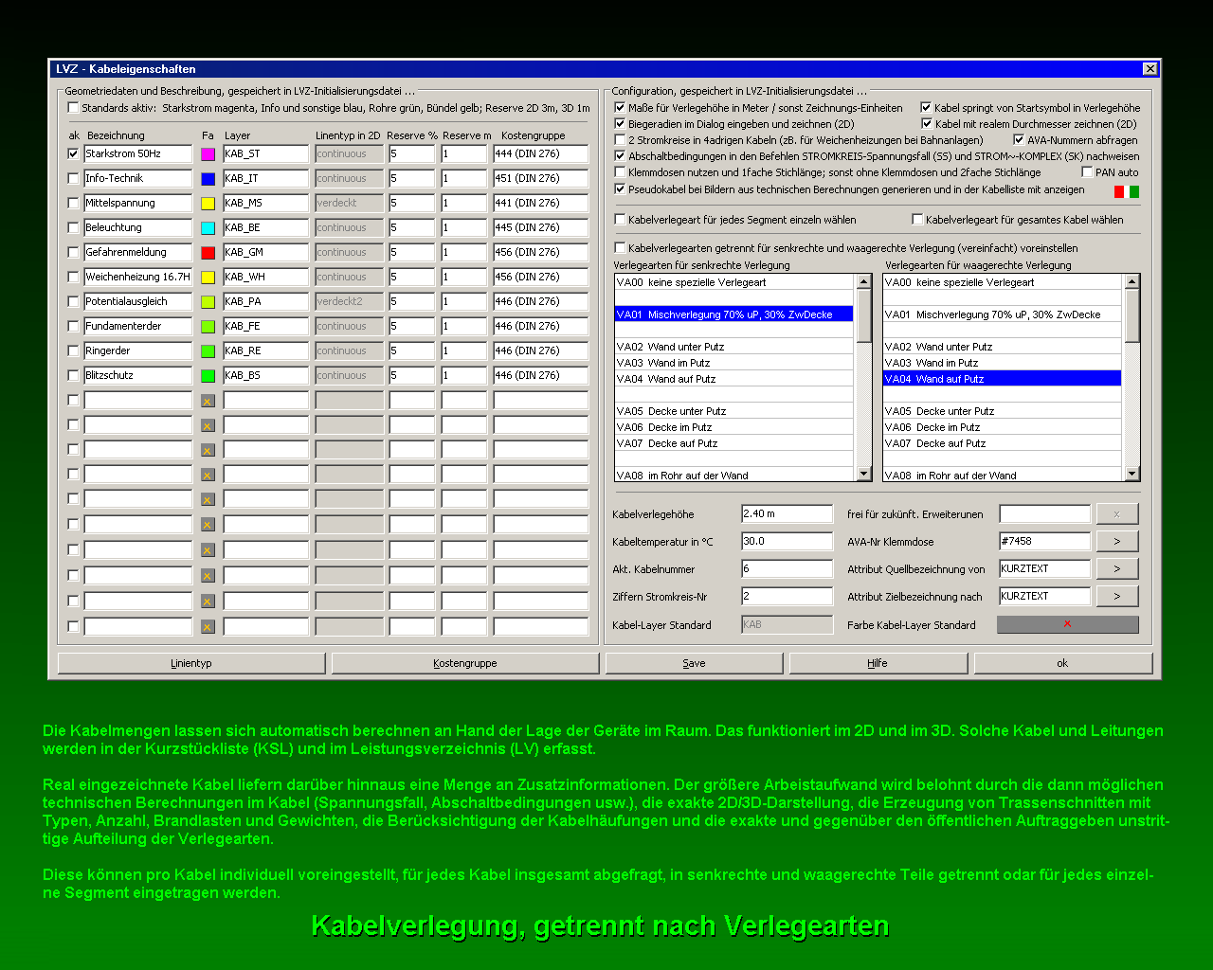Click the senkrechte Verlegearten scrollbar track
This screenshot has width=1213, height=970.
(x=863, y=404)
